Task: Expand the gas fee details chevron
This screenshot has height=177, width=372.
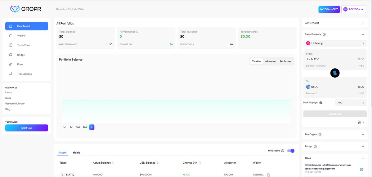Action: [363, 122]
